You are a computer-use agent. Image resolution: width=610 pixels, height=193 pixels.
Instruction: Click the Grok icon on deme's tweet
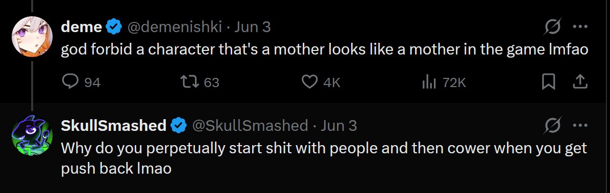(x=553, y=27)
